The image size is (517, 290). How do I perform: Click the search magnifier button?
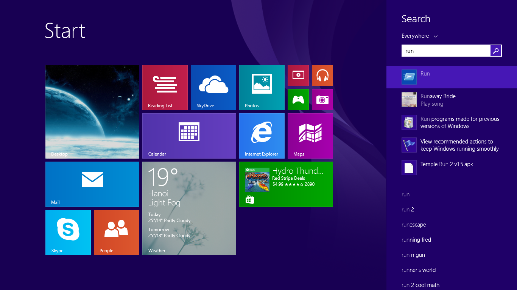(x=496, y=51)
